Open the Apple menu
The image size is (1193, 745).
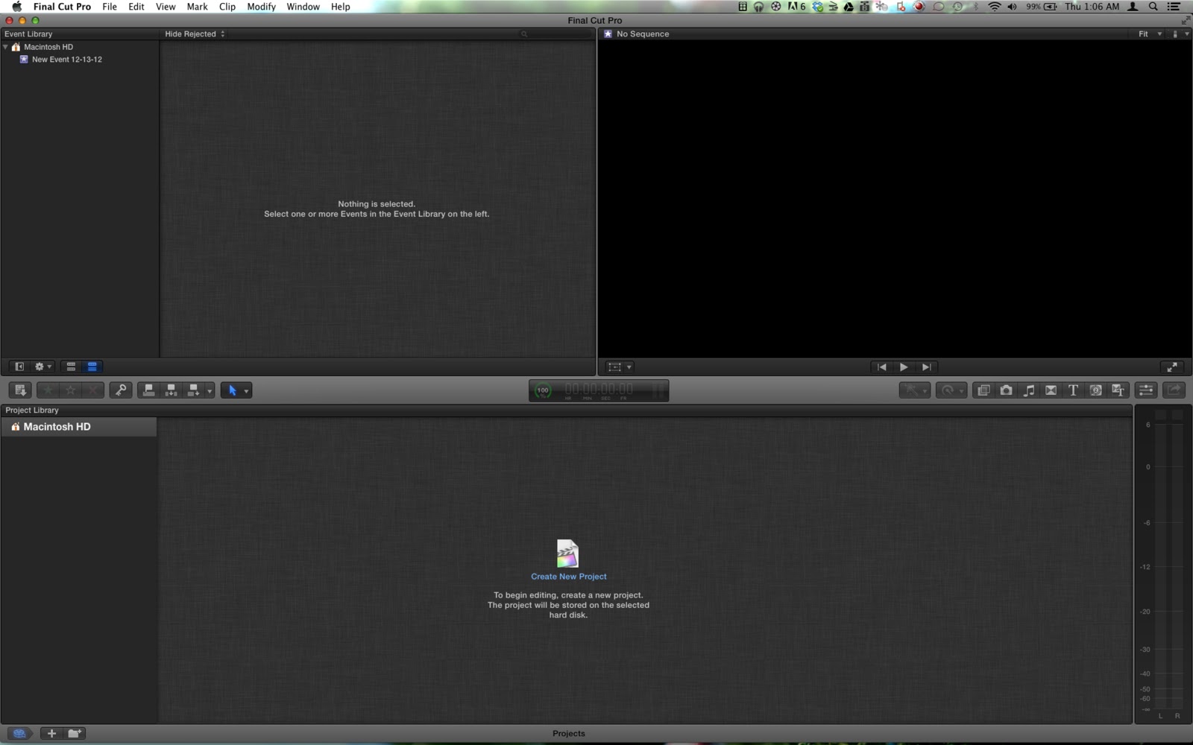pyautogui.click(x=16, y=7)
